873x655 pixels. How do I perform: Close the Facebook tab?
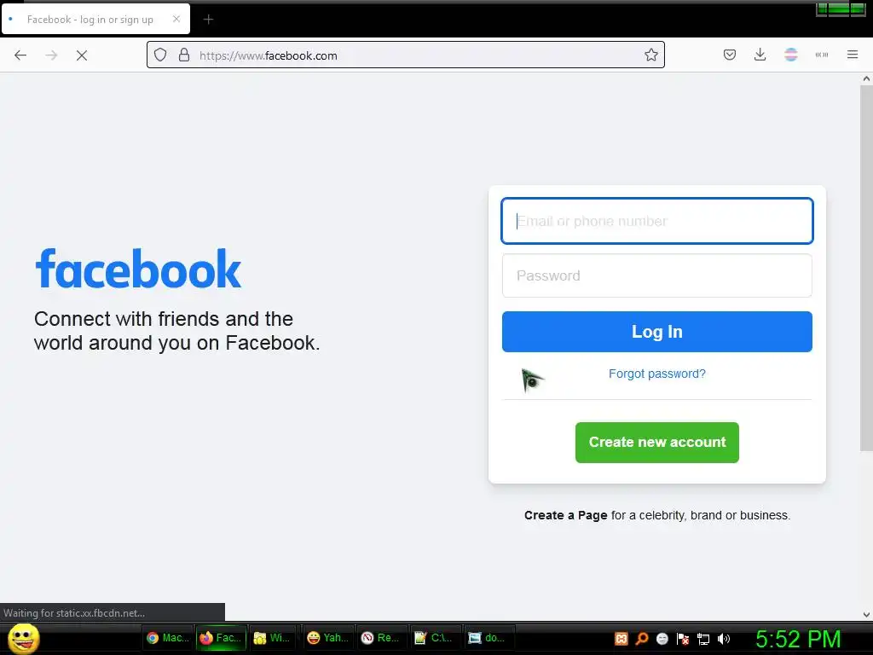176,19
